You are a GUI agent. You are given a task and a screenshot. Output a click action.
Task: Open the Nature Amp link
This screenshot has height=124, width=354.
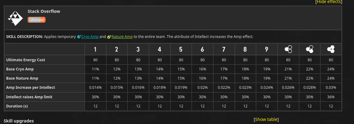tap(122, 37)
